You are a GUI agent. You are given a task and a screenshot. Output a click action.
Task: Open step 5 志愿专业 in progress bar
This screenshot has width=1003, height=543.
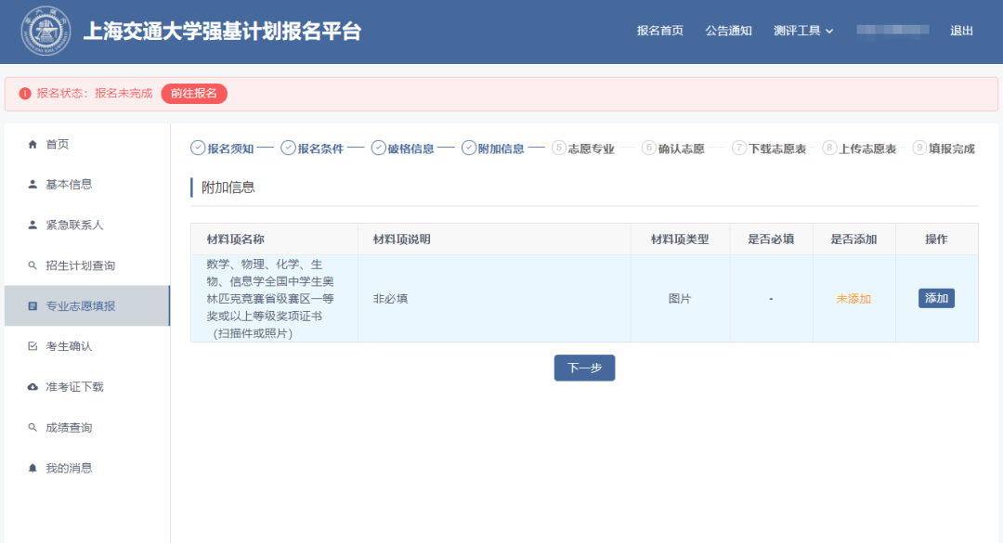586,147
